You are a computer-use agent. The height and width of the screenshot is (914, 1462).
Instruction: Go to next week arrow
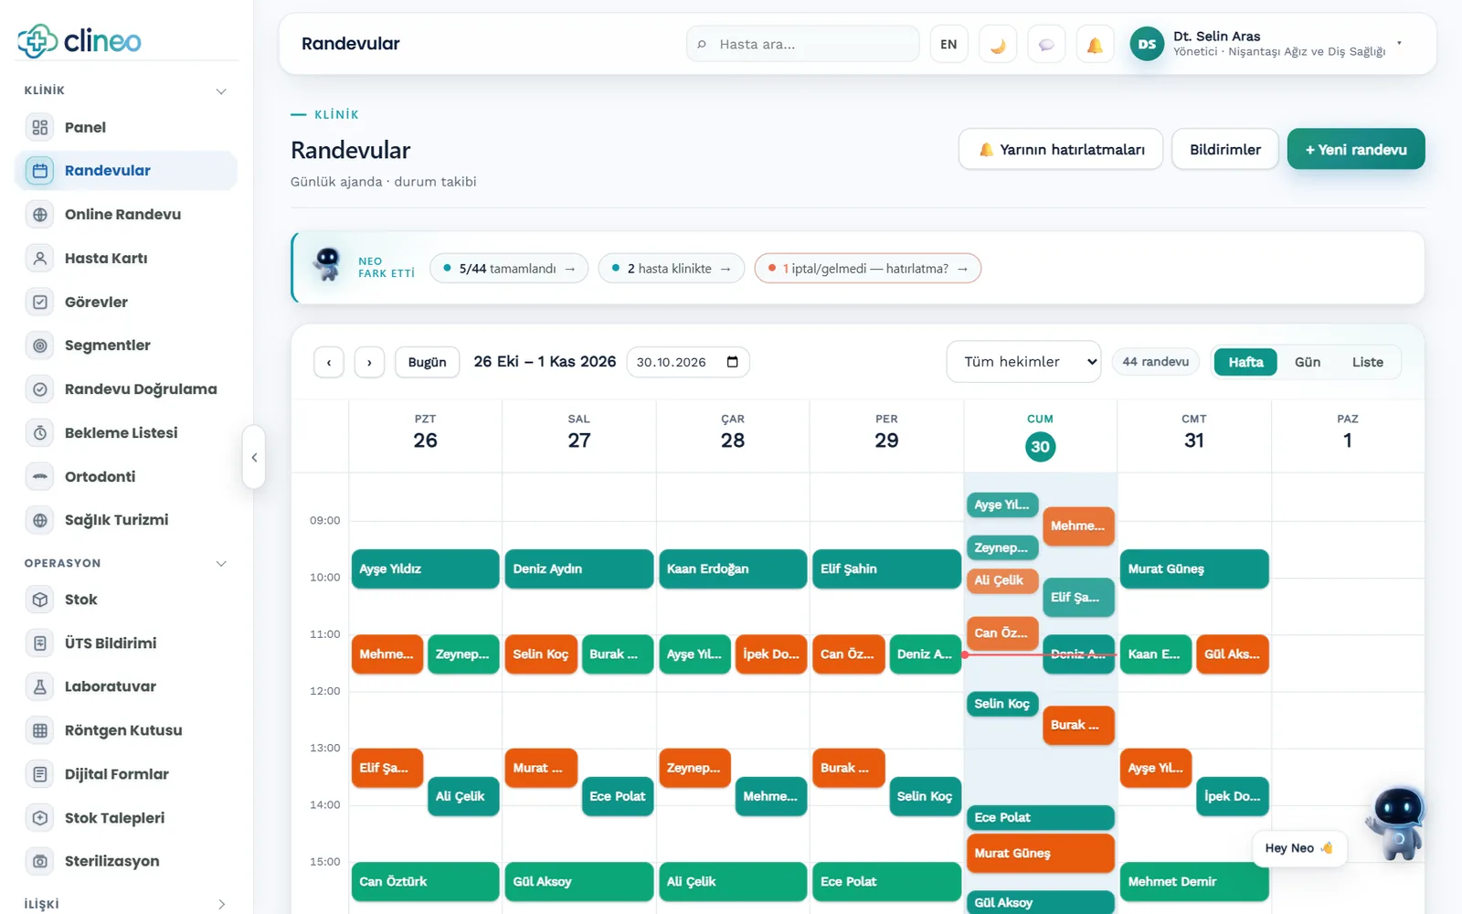pyautogui.click(x=369, y=362)
